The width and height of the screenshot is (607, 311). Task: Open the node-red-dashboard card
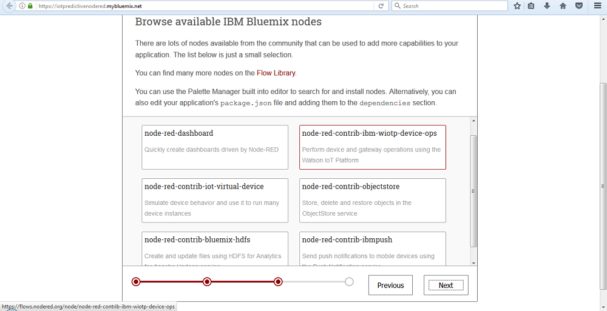pyautogui.click(x=215, y=147)
